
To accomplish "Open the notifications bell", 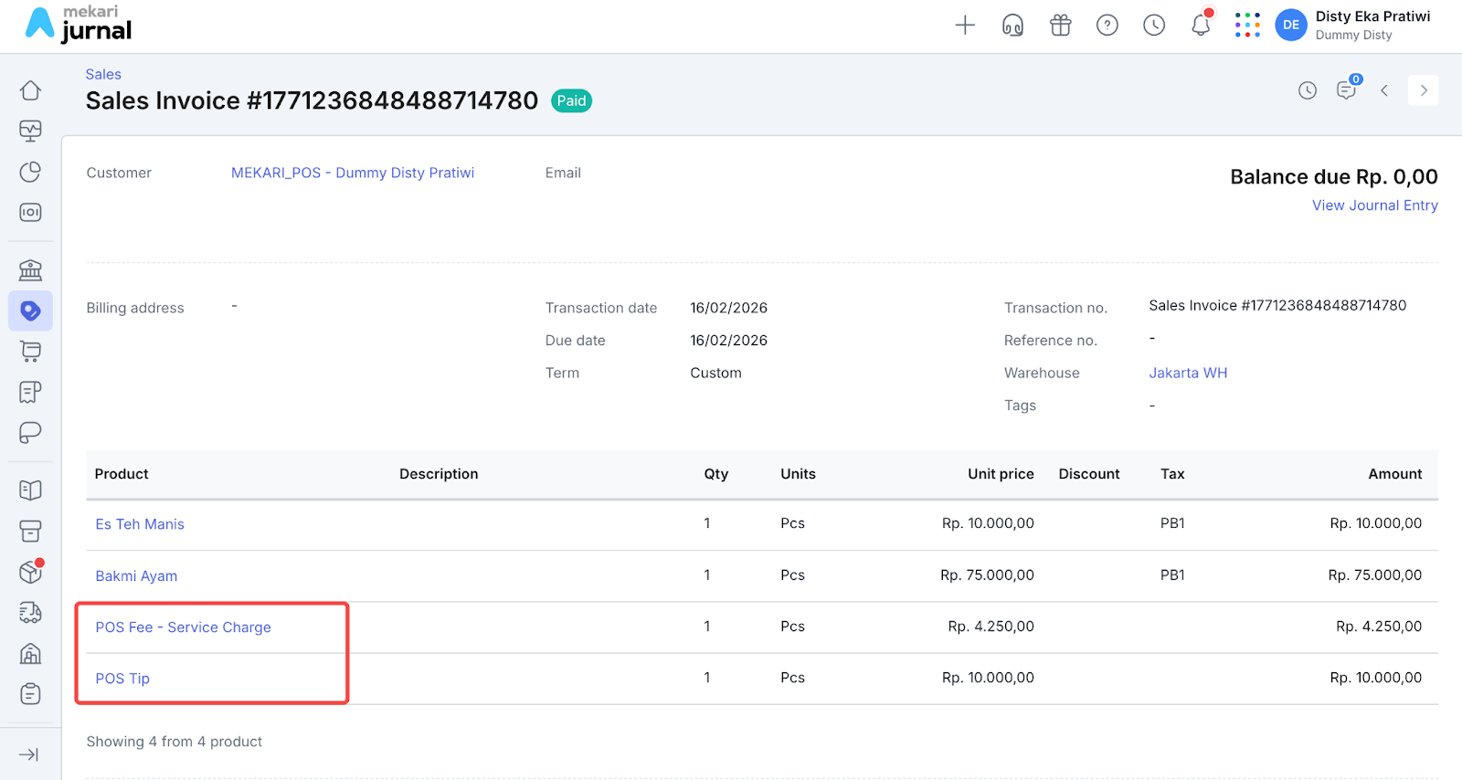I will coord(1201,26).
